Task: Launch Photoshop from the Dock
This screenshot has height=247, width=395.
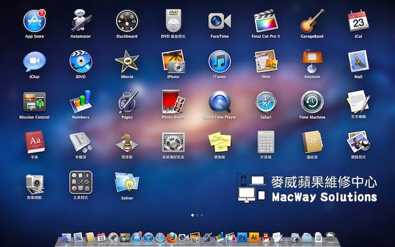Action: (242, 237)
